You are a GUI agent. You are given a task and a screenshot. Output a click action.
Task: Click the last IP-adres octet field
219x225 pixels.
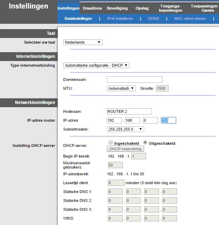[x=168, y=120]
